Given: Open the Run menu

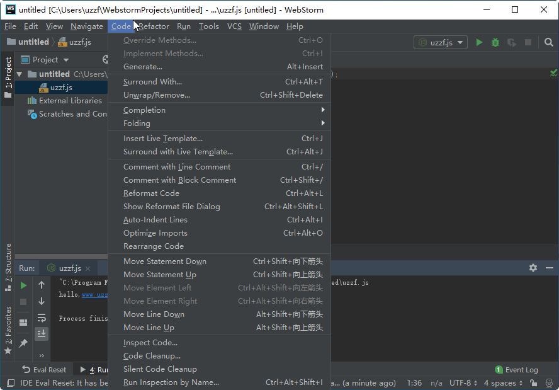Looking at the screenshot, I should click(x=184, y=26).
